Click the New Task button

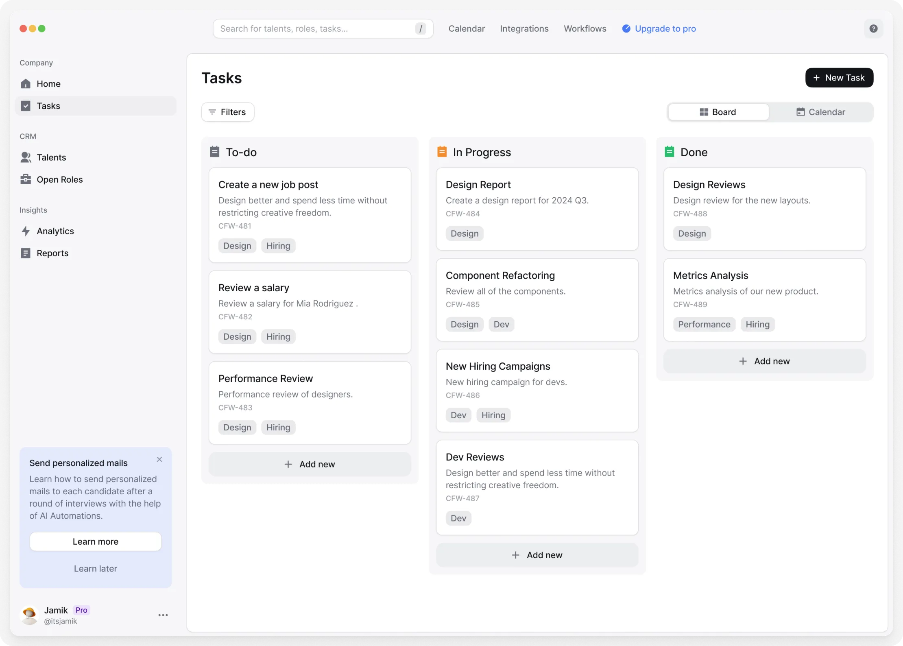[839, 78]
